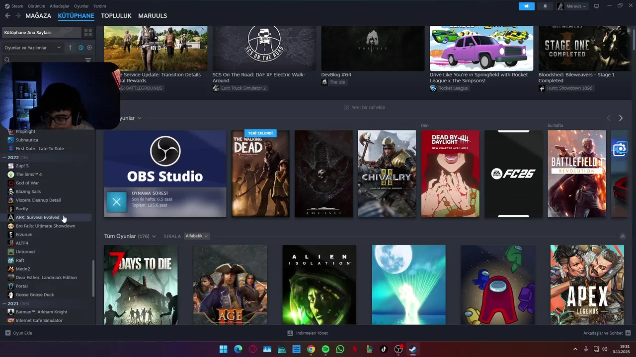The height and width of the screenshot is (357, 636).
Task: Click the library search magnifier icon
Action: point(7,60)
